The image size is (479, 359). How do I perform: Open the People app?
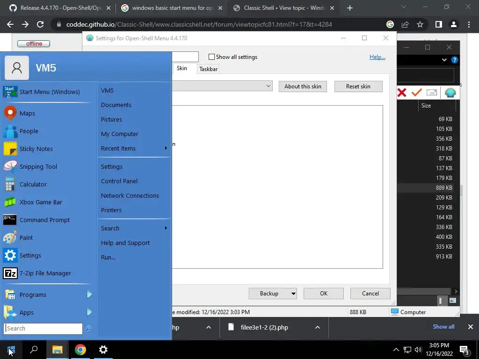[48, 131]
